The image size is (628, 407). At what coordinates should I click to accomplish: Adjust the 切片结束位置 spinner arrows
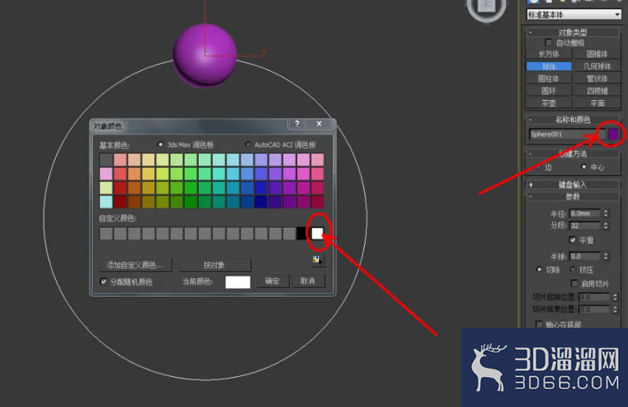click(615, 309)
